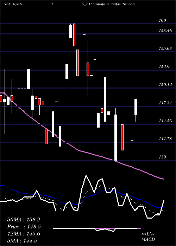Click the 147.34 price axis label

pyautogui.click(x=165, y=103)
